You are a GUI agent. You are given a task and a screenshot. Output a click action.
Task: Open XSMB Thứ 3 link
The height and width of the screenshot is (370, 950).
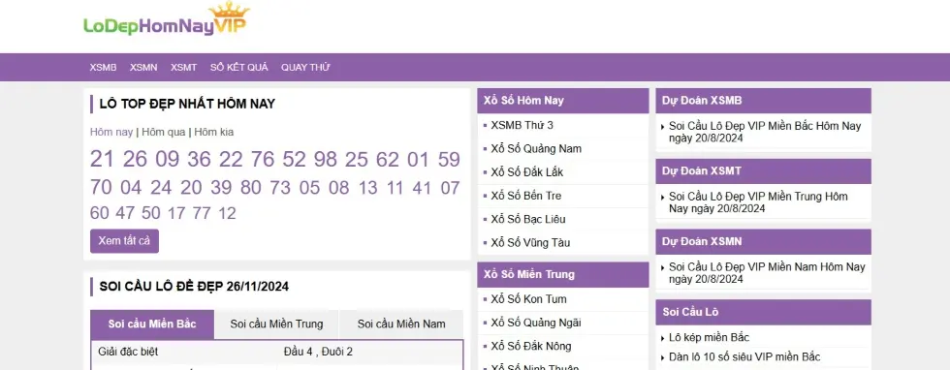tap(522, 125)
